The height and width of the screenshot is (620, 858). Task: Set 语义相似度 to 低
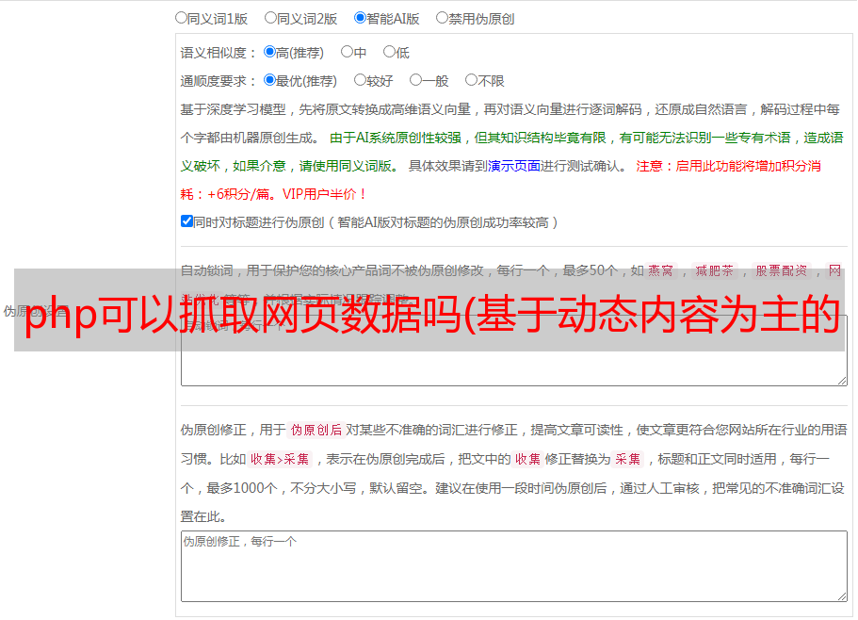[x=389, y=52]
